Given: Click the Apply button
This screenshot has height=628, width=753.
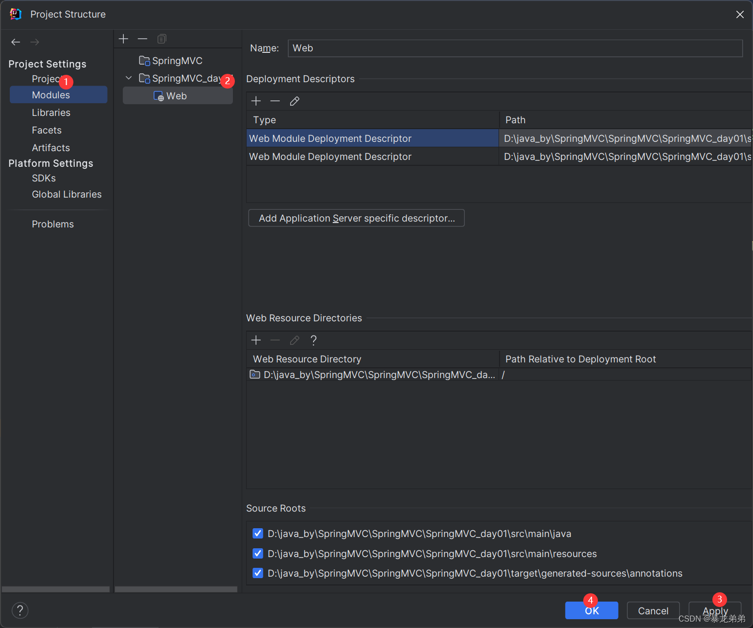Looking at the screenshot, I should click(x=715, y=610).
